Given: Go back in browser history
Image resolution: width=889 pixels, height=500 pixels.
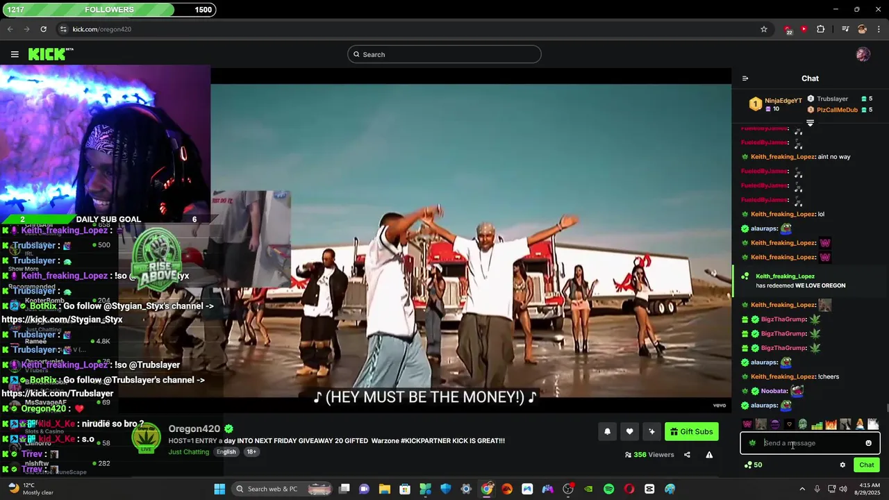Looking at the screenshot, I should tap(10, 29).
